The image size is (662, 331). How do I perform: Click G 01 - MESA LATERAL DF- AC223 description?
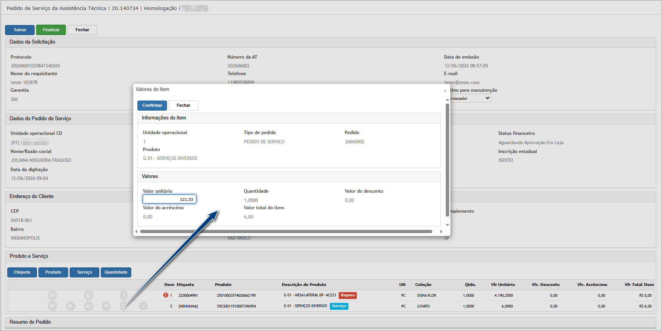tap(310, 295)
